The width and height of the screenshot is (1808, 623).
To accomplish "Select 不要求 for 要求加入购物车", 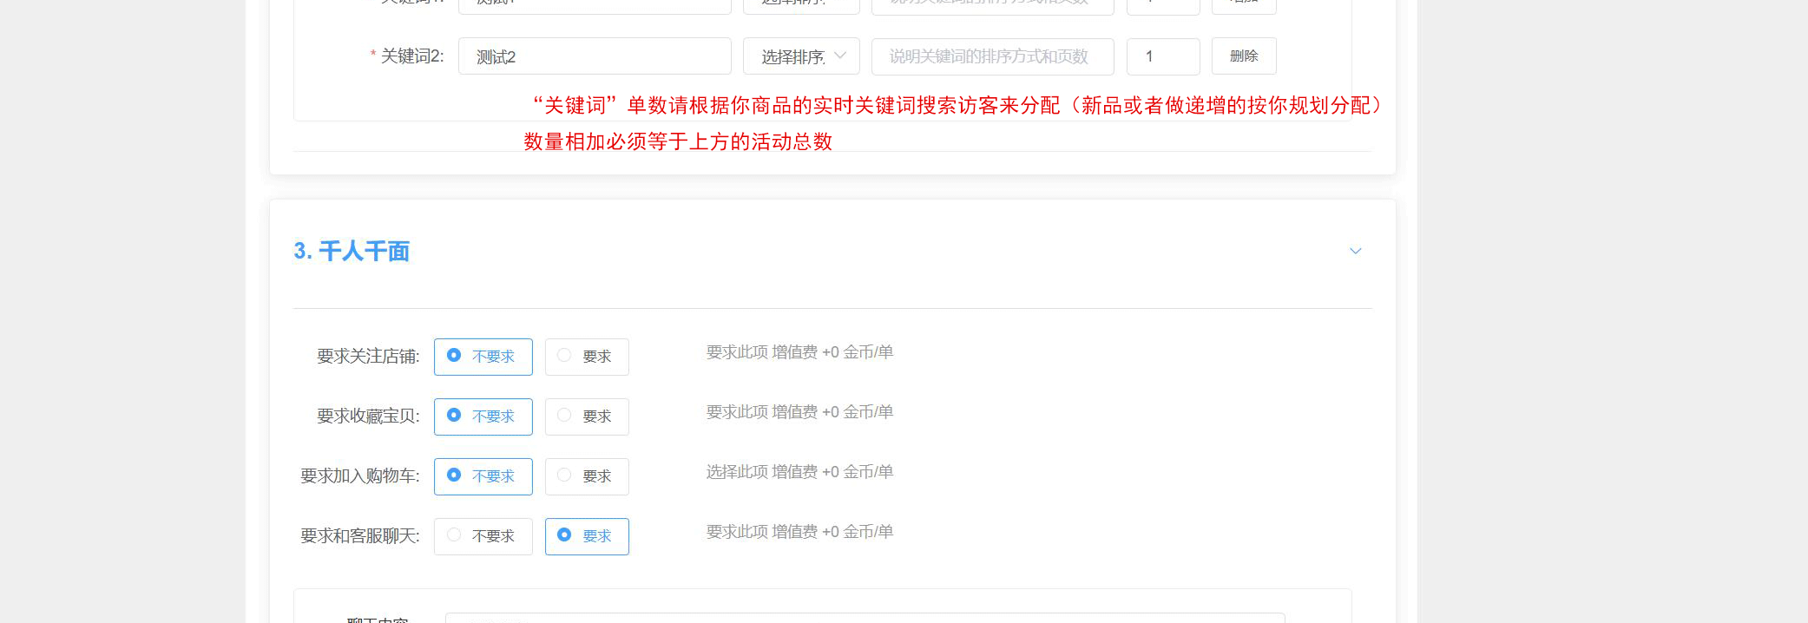I will 483,476.
